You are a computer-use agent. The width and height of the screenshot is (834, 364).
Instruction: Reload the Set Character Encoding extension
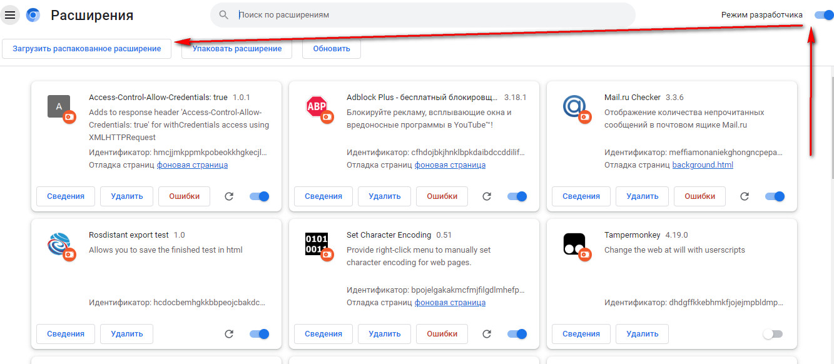pos(487,334)
